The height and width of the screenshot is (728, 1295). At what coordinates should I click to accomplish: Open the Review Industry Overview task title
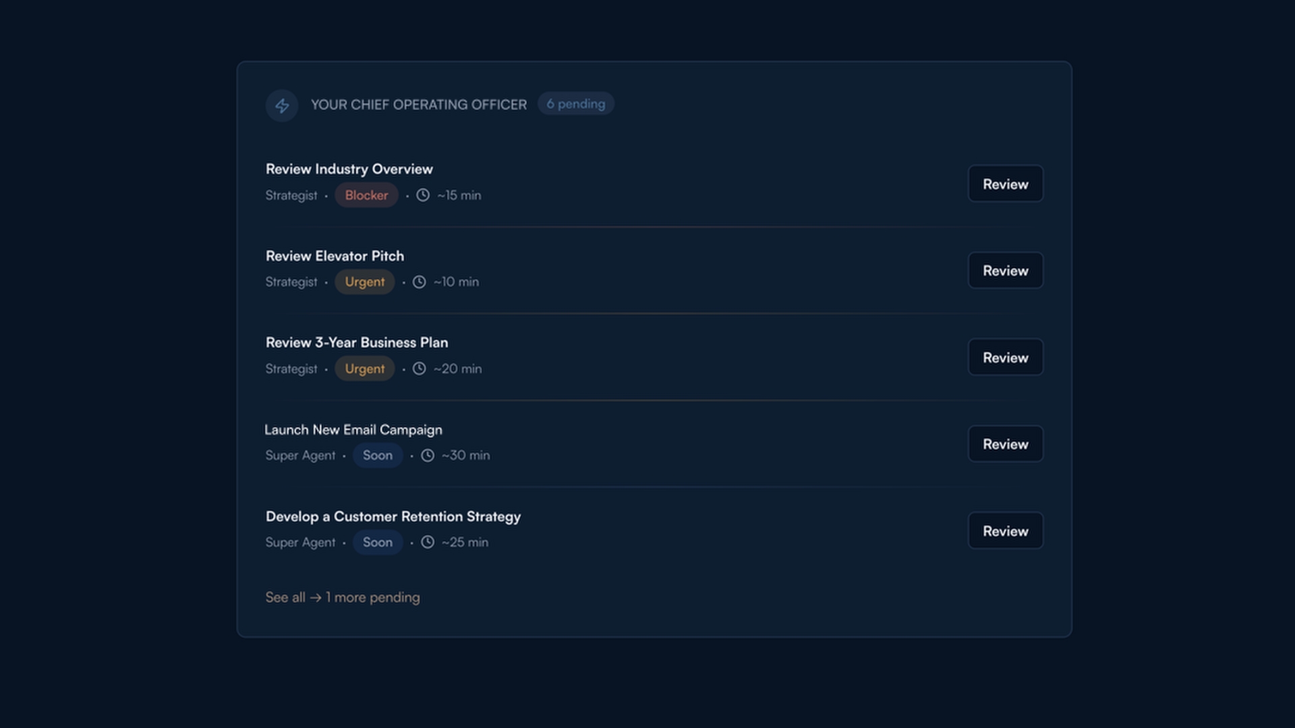349,169
